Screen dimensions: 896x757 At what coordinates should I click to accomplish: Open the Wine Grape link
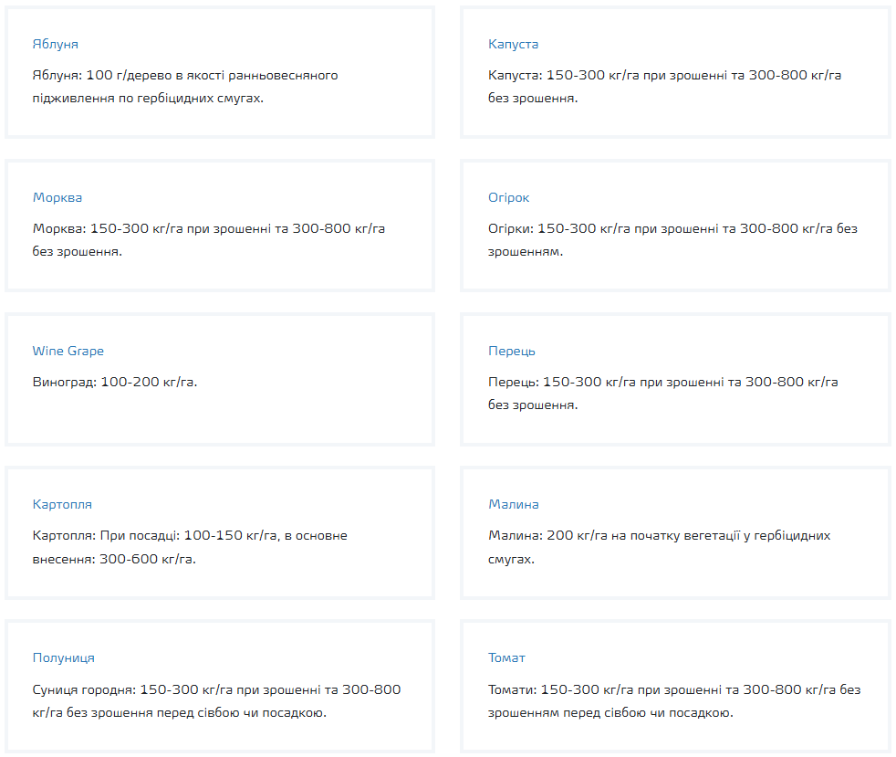(x=68, y=352)
